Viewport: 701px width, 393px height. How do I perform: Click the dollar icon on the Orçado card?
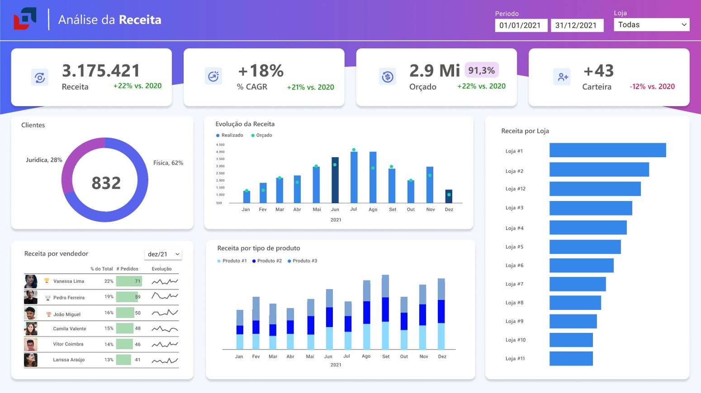(388, 76)
